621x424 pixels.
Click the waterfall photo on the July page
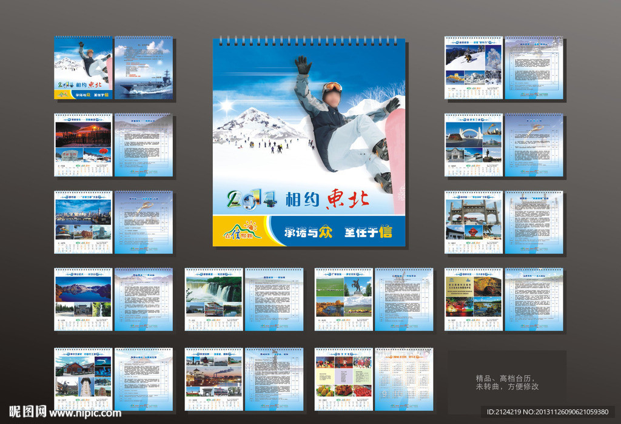coord(214,290)
